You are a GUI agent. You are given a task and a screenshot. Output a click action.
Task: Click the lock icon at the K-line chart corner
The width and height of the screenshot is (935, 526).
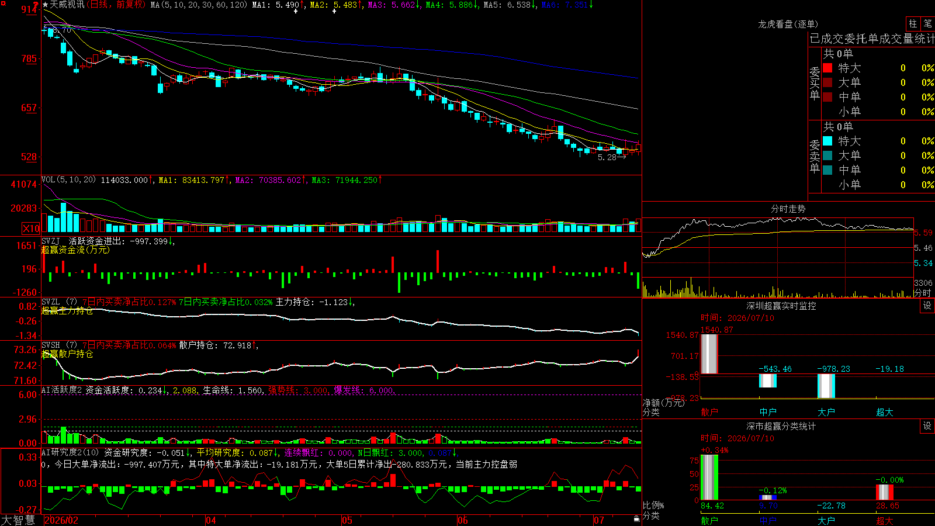(x=637, y=518)
